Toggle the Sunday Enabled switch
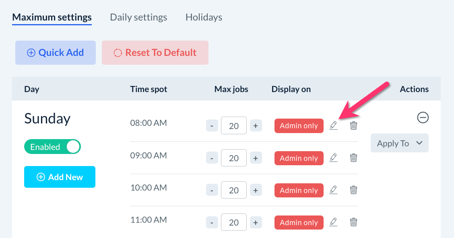This screenshot has height=238, width=454. pyautogui.click(x=53, y=147)
